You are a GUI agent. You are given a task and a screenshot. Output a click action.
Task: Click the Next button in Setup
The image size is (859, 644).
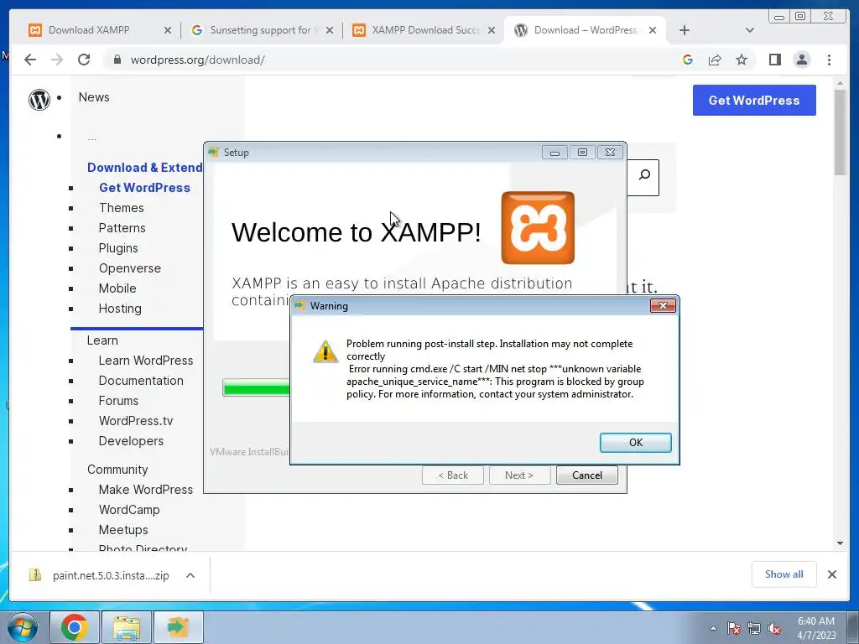coord(519,475)
